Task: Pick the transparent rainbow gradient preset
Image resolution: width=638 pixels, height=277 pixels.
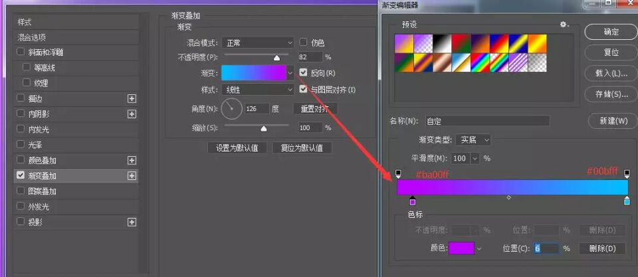Action: (499, 62)
